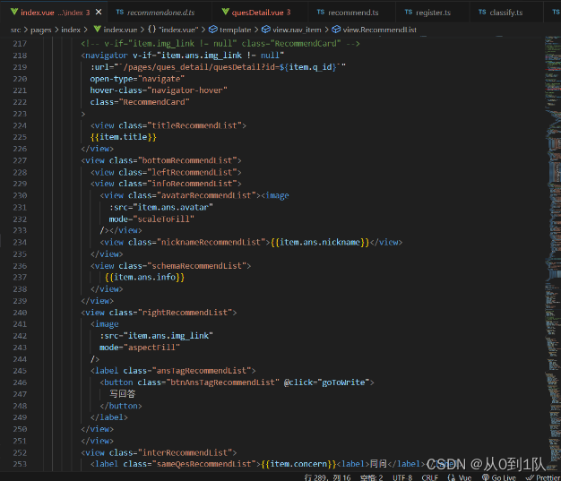
Task: Click the line and column status indicator
Action: pyautogui.click(x=327, y=477)
